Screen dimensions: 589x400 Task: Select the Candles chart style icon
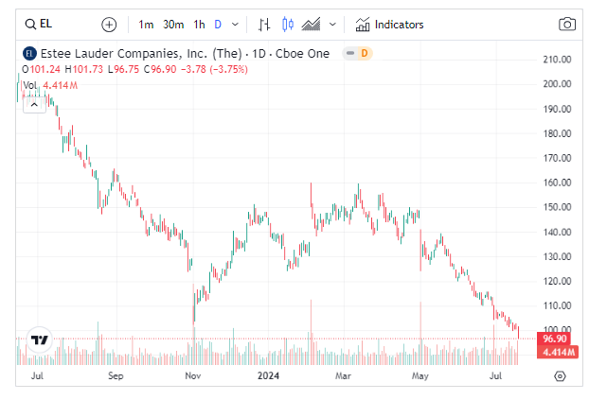tap(288, 25)
